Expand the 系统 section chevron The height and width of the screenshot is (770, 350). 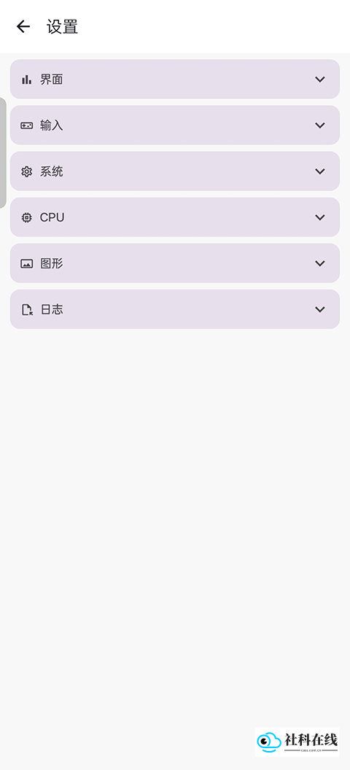click(320, 171)
